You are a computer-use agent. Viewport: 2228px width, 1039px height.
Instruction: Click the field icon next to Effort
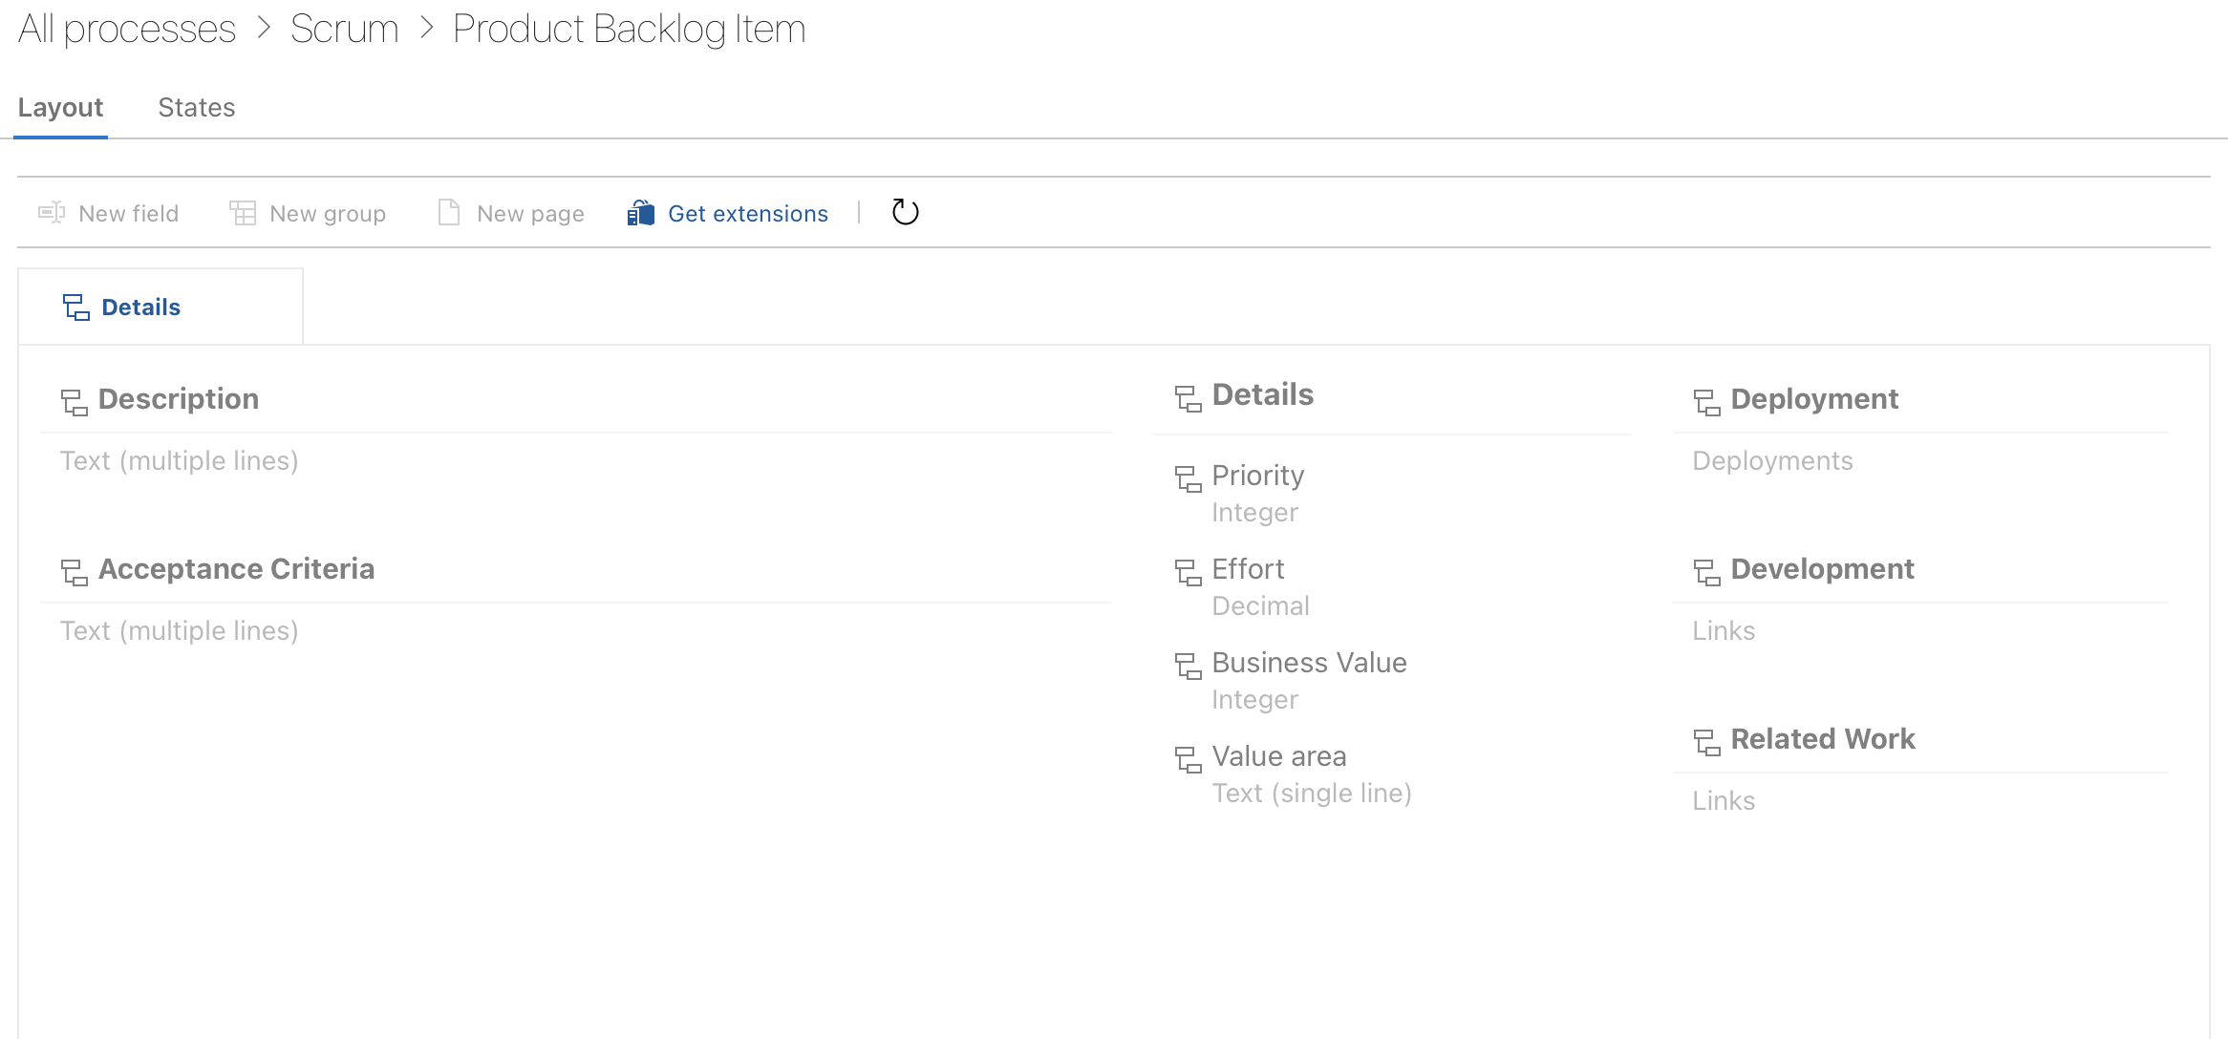(x=1188, y=572)
